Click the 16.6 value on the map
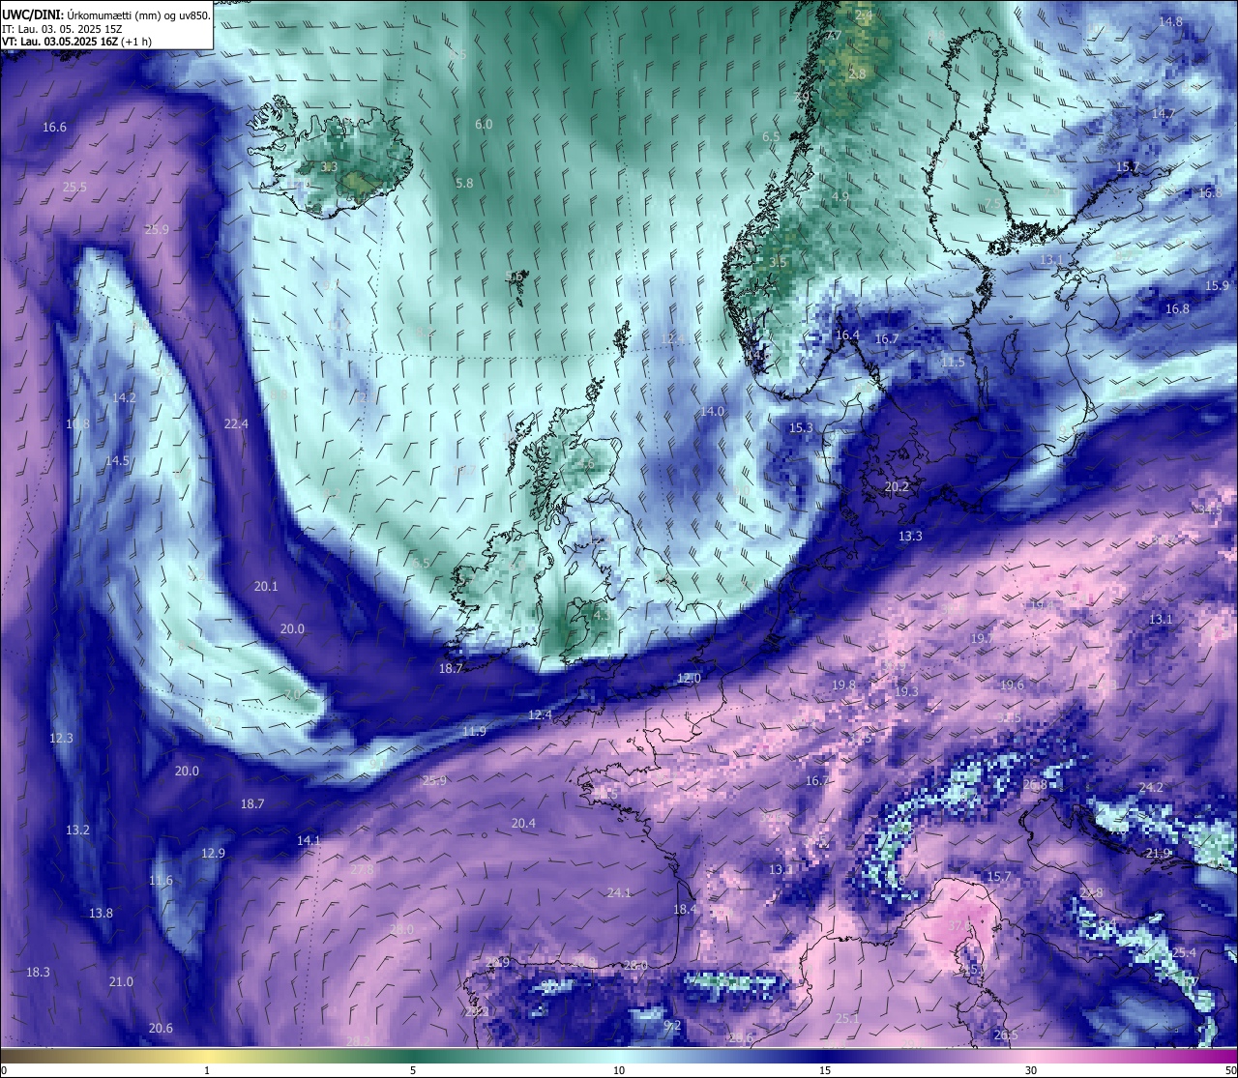Image resolution: width=1238 pixels, height=1078 pixels. pyautogui.click(x=54, y=128)
